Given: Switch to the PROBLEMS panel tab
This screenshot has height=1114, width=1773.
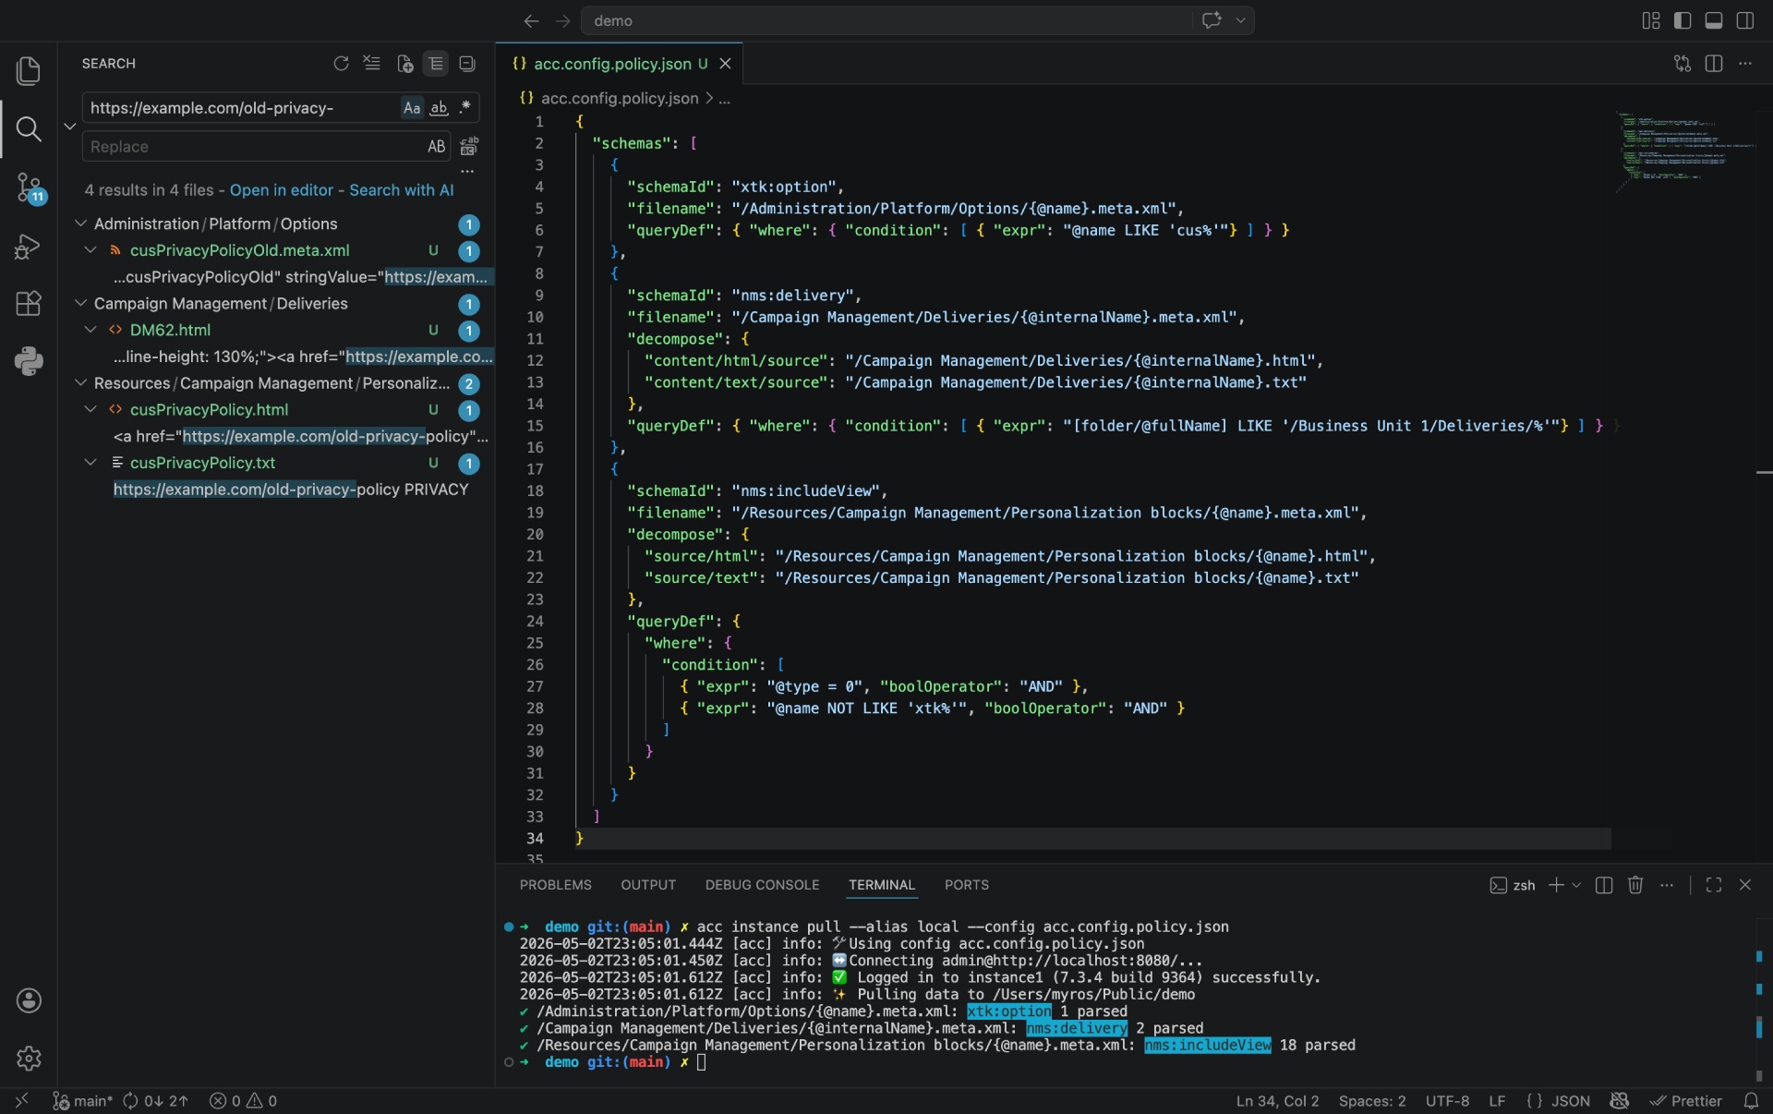Looking at the screenshot, I should pyautogui.click(x=555, y=885).
